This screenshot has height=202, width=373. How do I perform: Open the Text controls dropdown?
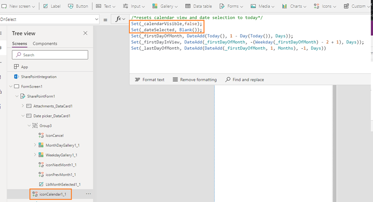[x=106, y=6]
